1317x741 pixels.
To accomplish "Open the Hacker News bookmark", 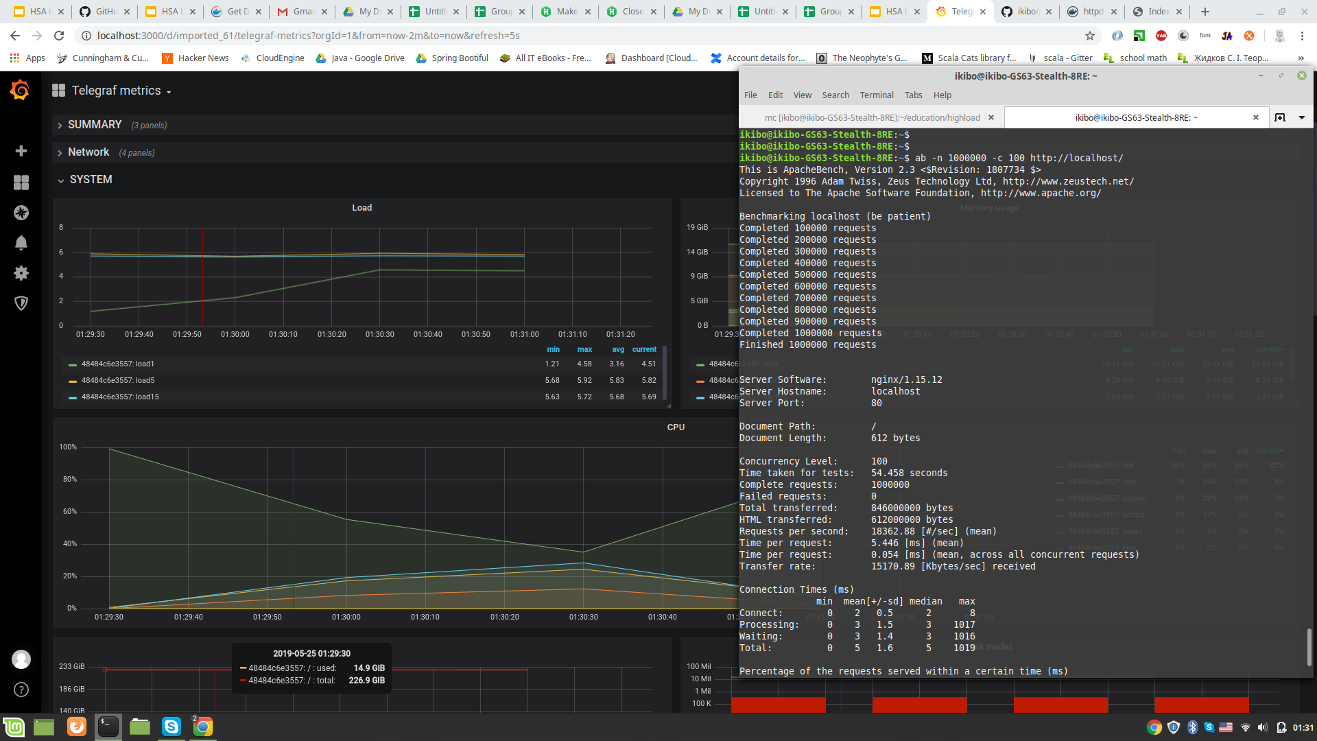I will pyautogui.click(x=195, y=58).
